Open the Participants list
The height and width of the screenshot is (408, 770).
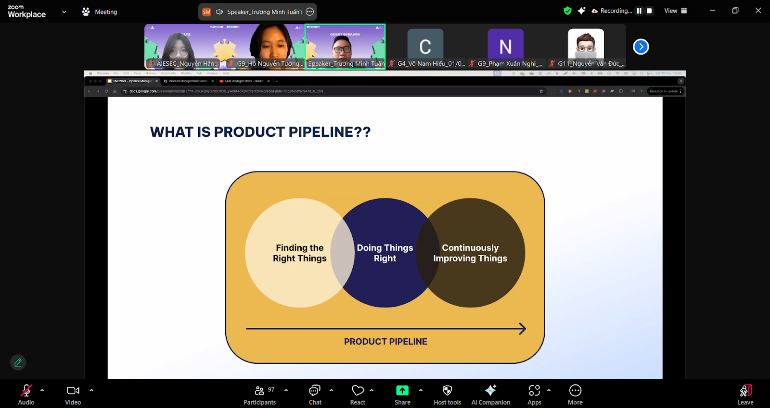259,395
